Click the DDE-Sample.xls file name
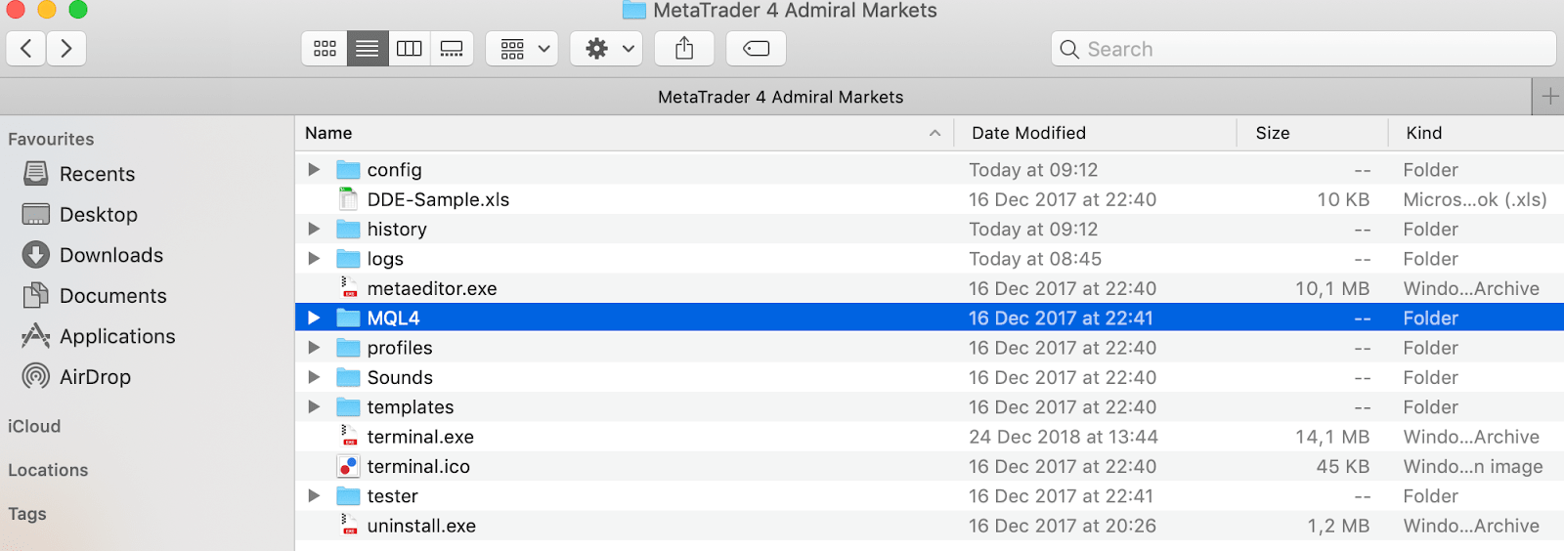Viewport: 1564px width, 551px height. [439, 199]
